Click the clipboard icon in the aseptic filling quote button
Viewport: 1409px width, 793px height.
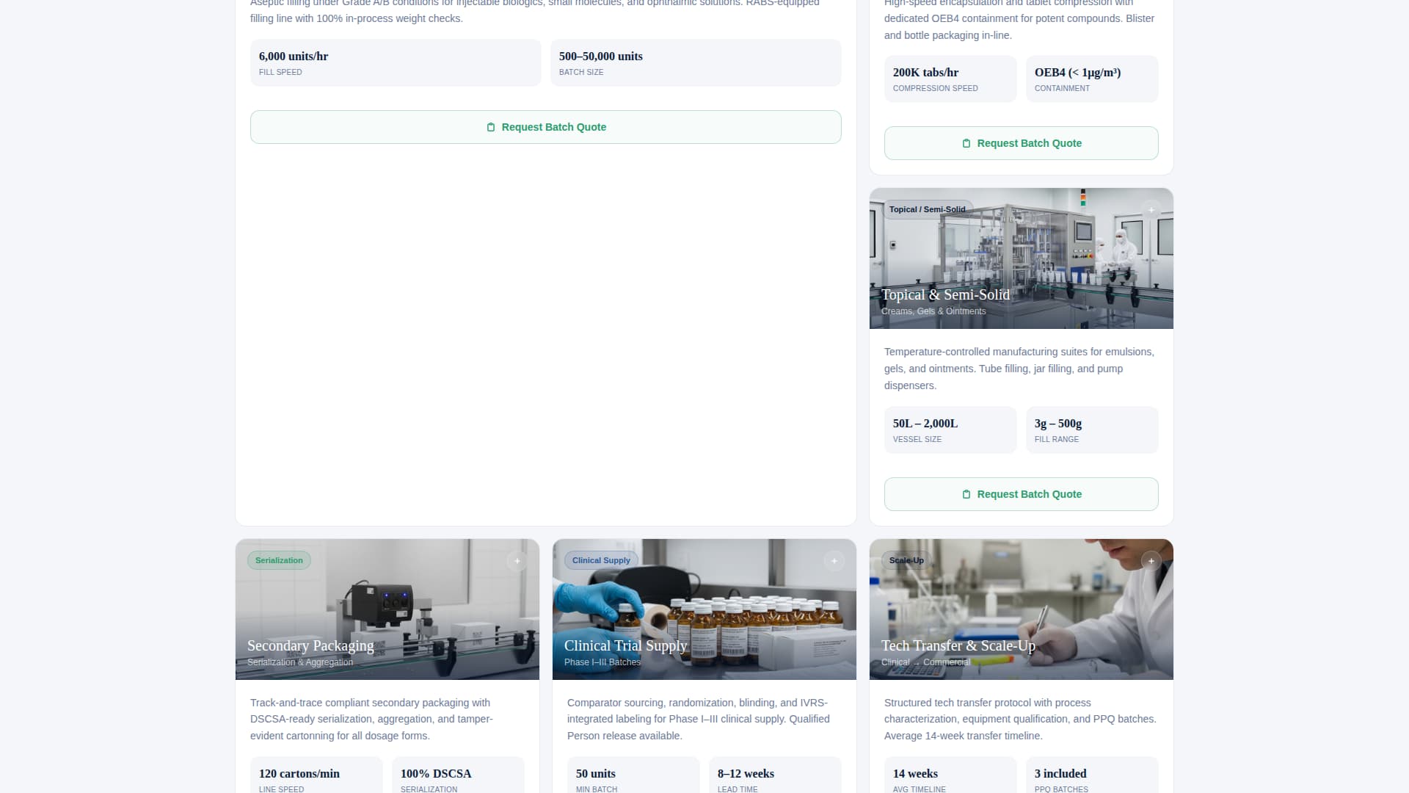490,126
